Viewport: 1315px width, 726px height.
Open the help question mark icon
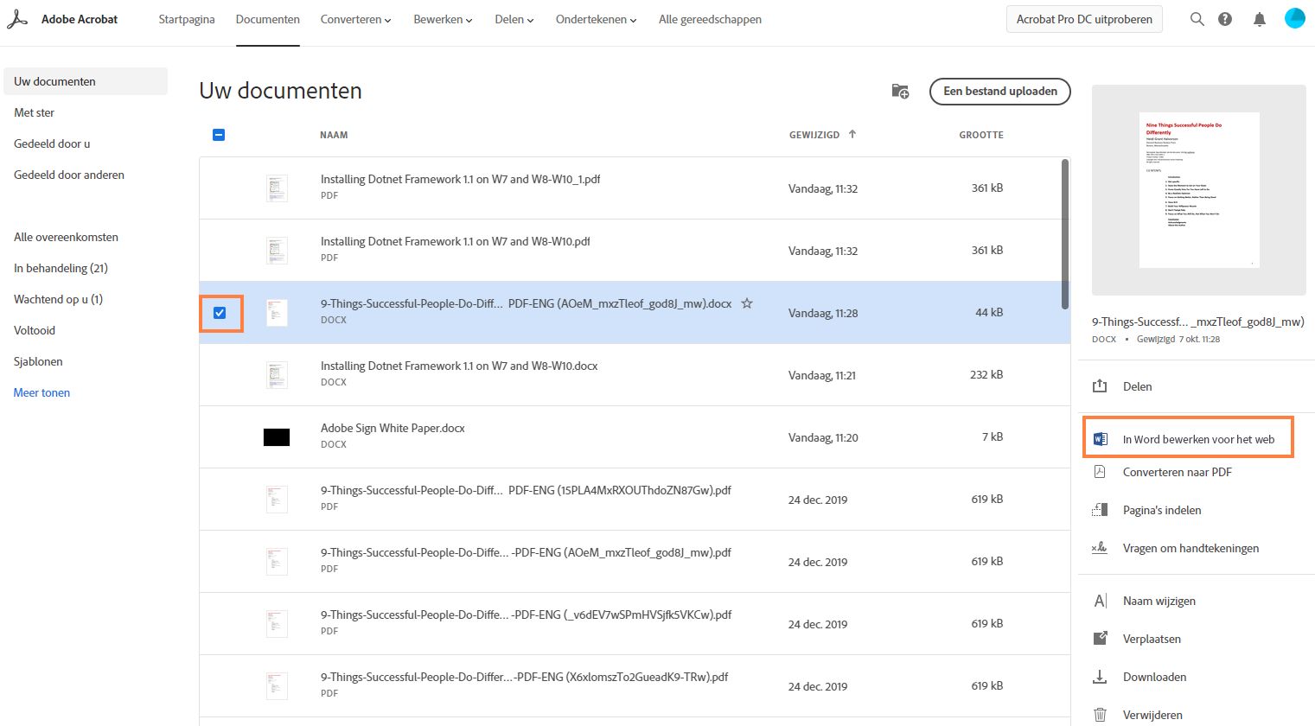pos(1225,19)
